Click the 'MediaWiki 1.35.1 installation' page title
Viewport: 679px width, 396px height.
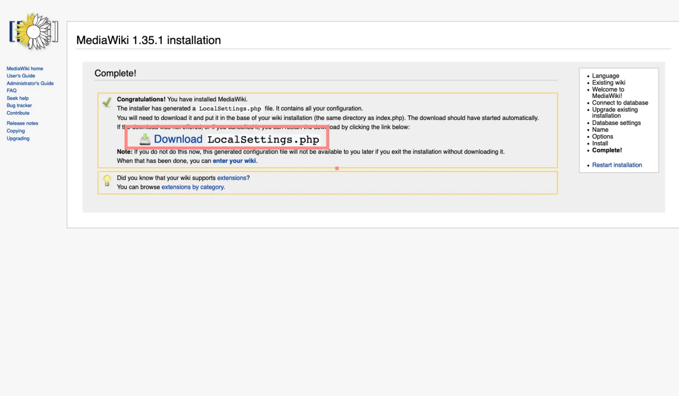[149, 40]
